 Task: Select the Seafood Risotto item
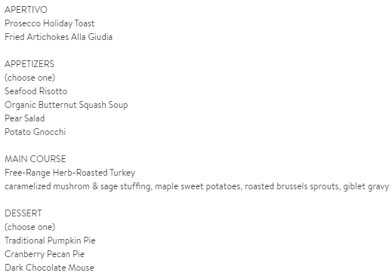[x=36, y=91]
